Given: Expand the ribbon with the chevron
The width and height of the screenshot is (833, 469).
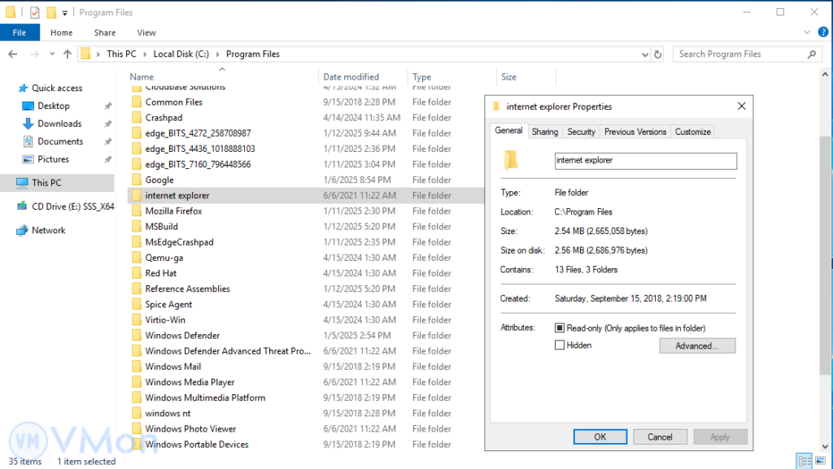Looking at the screenshot, I should tap(807, 33).
